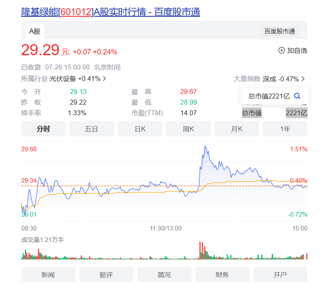Click the 29.34 price axis label
The image size is (332, 284).
[x=29, y=181]
